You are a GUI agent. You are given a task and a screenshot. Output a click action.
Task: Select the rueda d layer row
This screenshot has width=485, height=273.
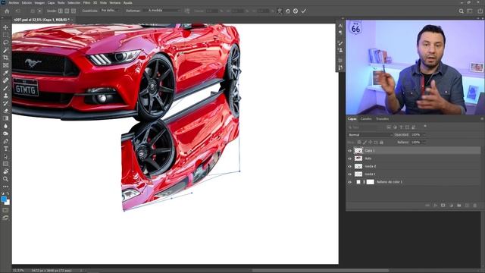point(414,167)
